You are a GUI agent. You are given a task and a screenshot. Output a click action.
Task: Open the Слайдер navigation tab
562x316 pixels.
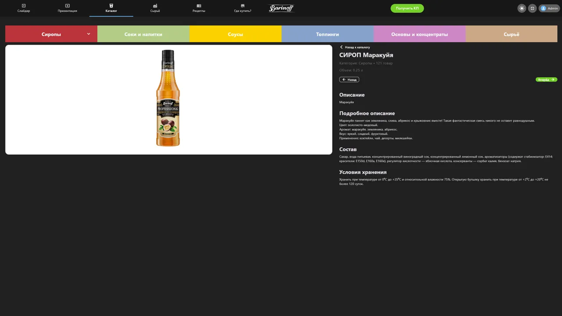(x=24, y=8)
